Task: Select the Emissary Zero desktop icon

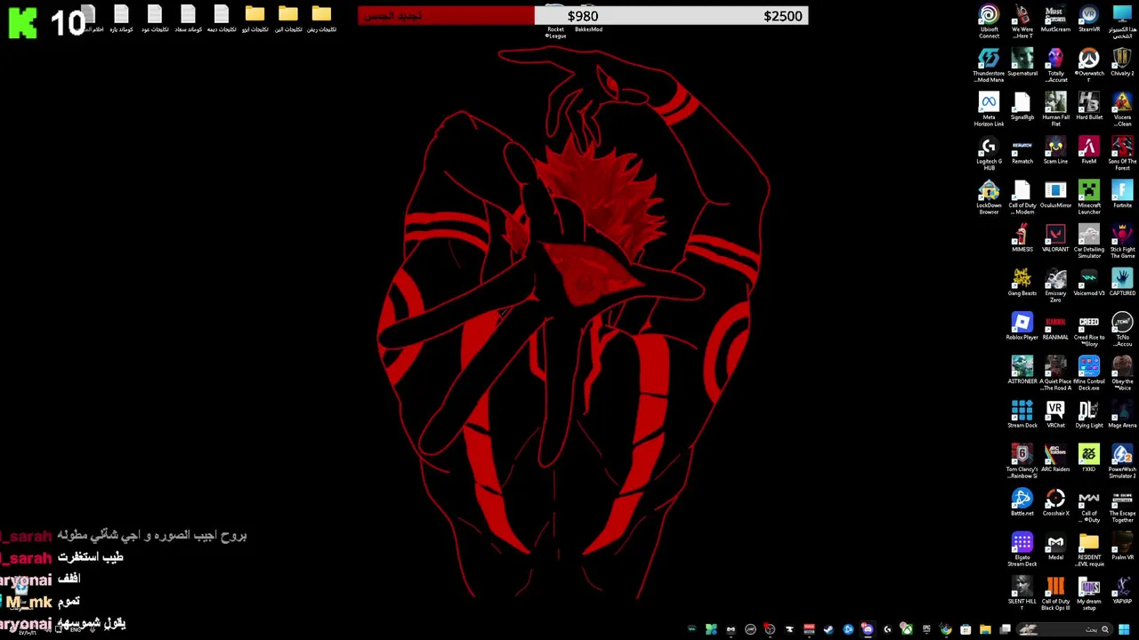Action: coord(1055,285)
